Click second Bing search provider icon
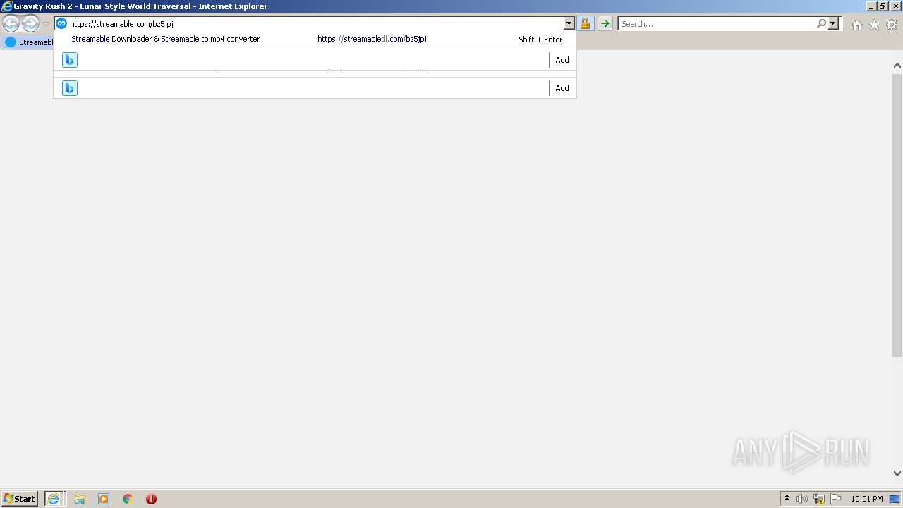This screenshot has height=508, width=903. point(70,88)
